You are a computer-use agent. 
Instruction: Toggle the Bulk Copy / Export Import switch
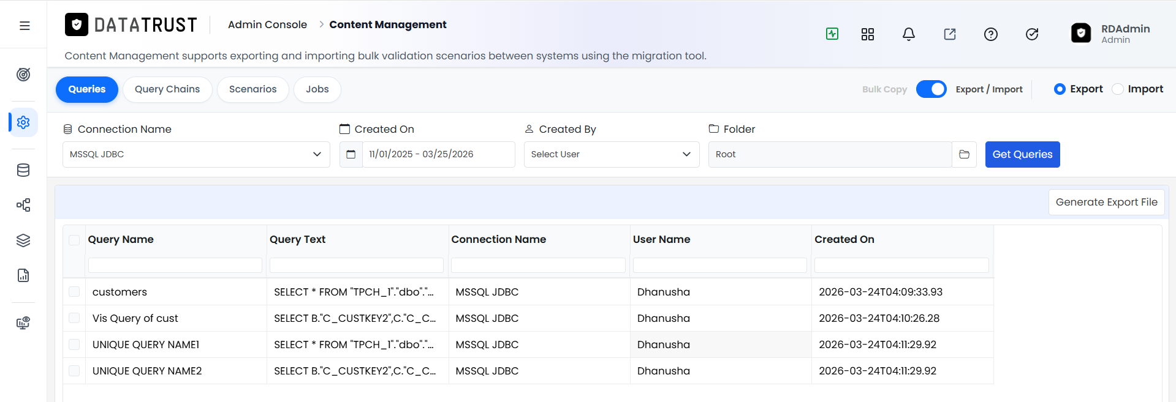pos(931,89)
